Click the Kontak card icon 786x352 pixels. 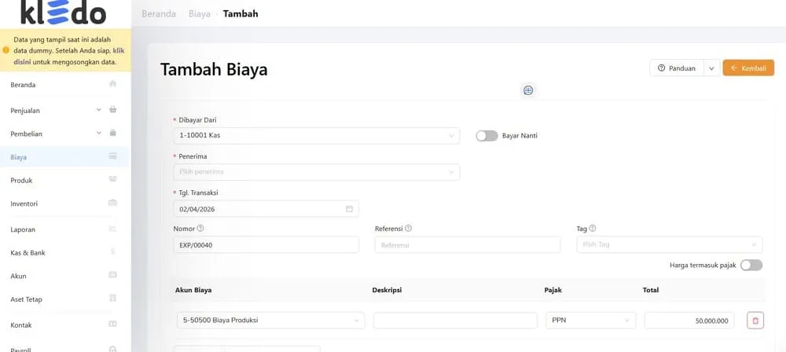coord(112,324)
